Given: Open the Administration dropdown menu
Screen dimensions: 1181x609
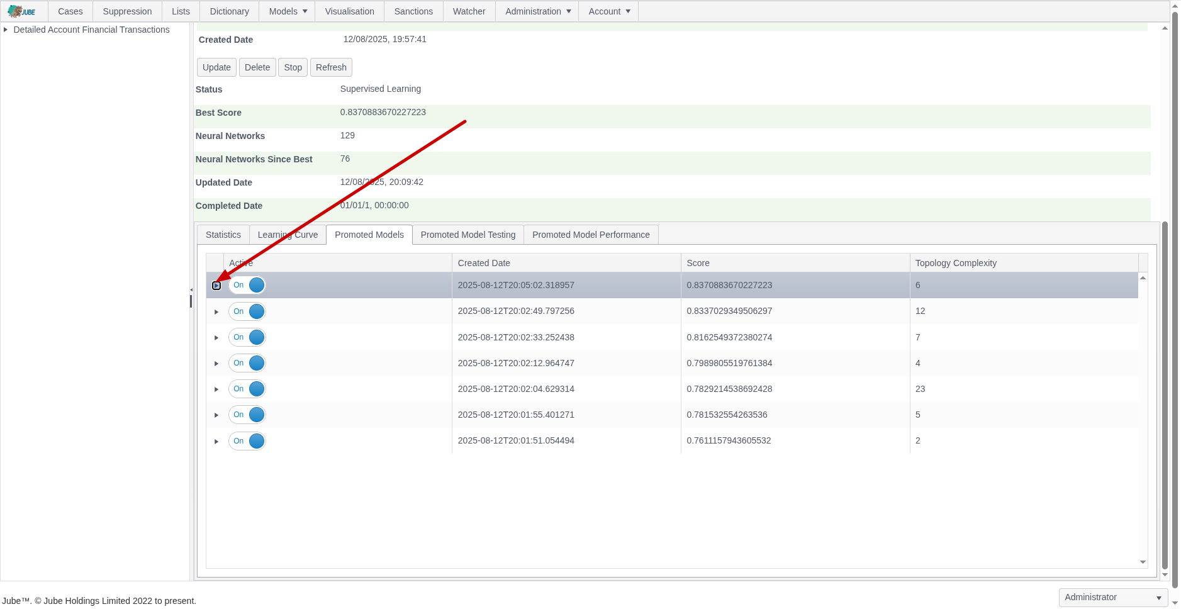Looking at the screenshot, I should 537,11.
